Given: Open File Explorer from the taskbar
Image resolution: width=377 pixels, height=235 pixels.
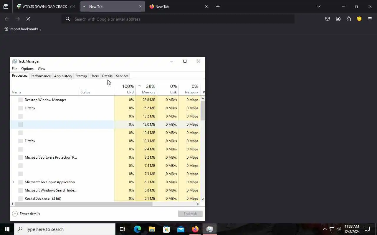Looking at the screenshot, I should (x=152, y=229).
